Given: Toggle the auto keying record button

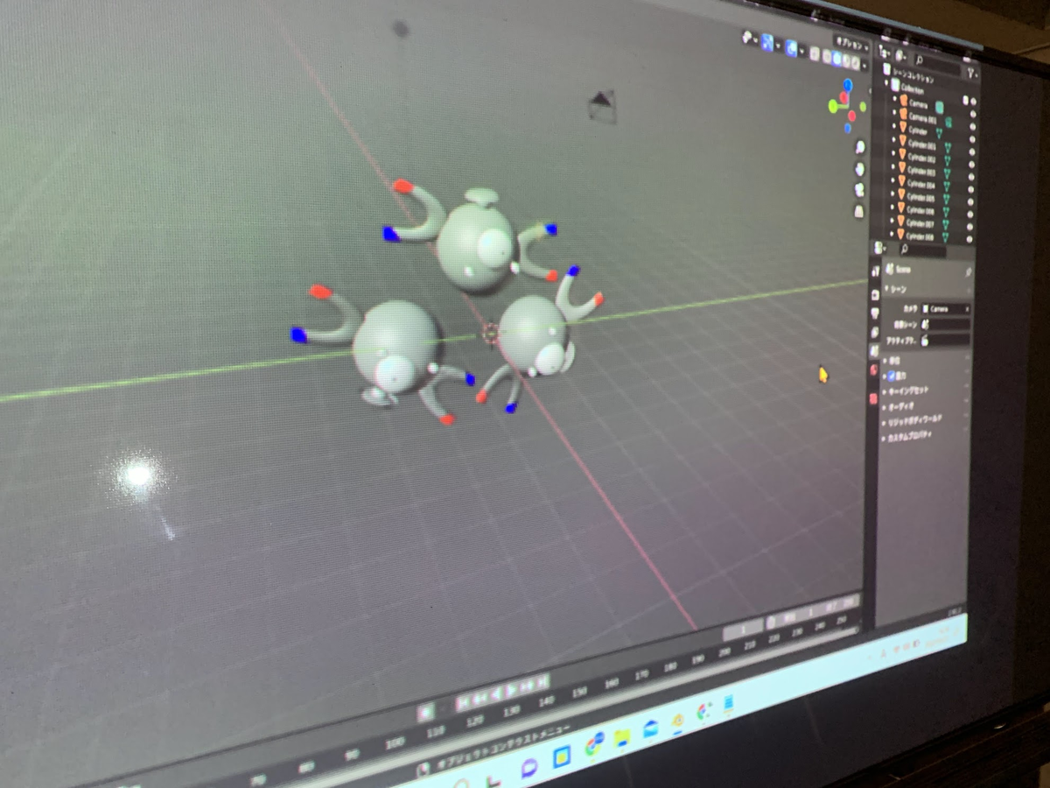Looking at the screenshot, I should (426, 712).
